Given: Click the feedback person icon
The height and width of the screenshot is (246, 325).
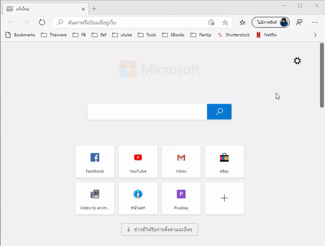Looking at the screenshot, I should (x=299, y=22).
